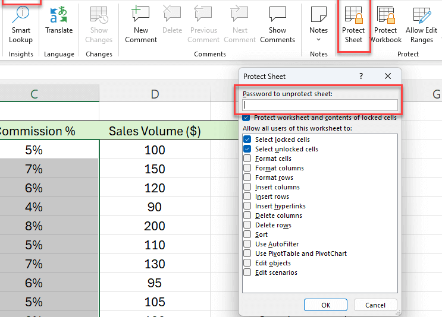Check the Insert columns option
The width and height of the screenshot is (442, 317).
247,187
